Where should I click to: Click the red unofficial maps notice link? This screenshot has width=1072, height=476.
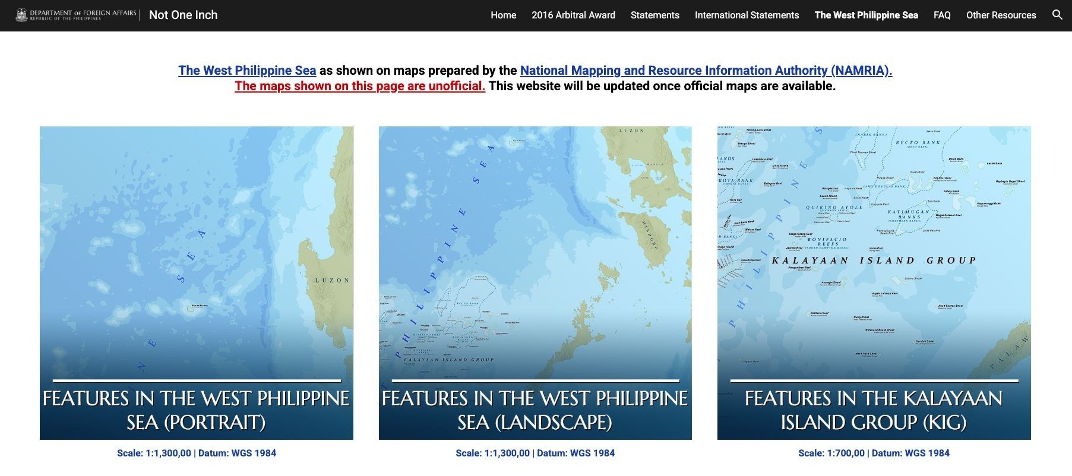pos(360,86)
